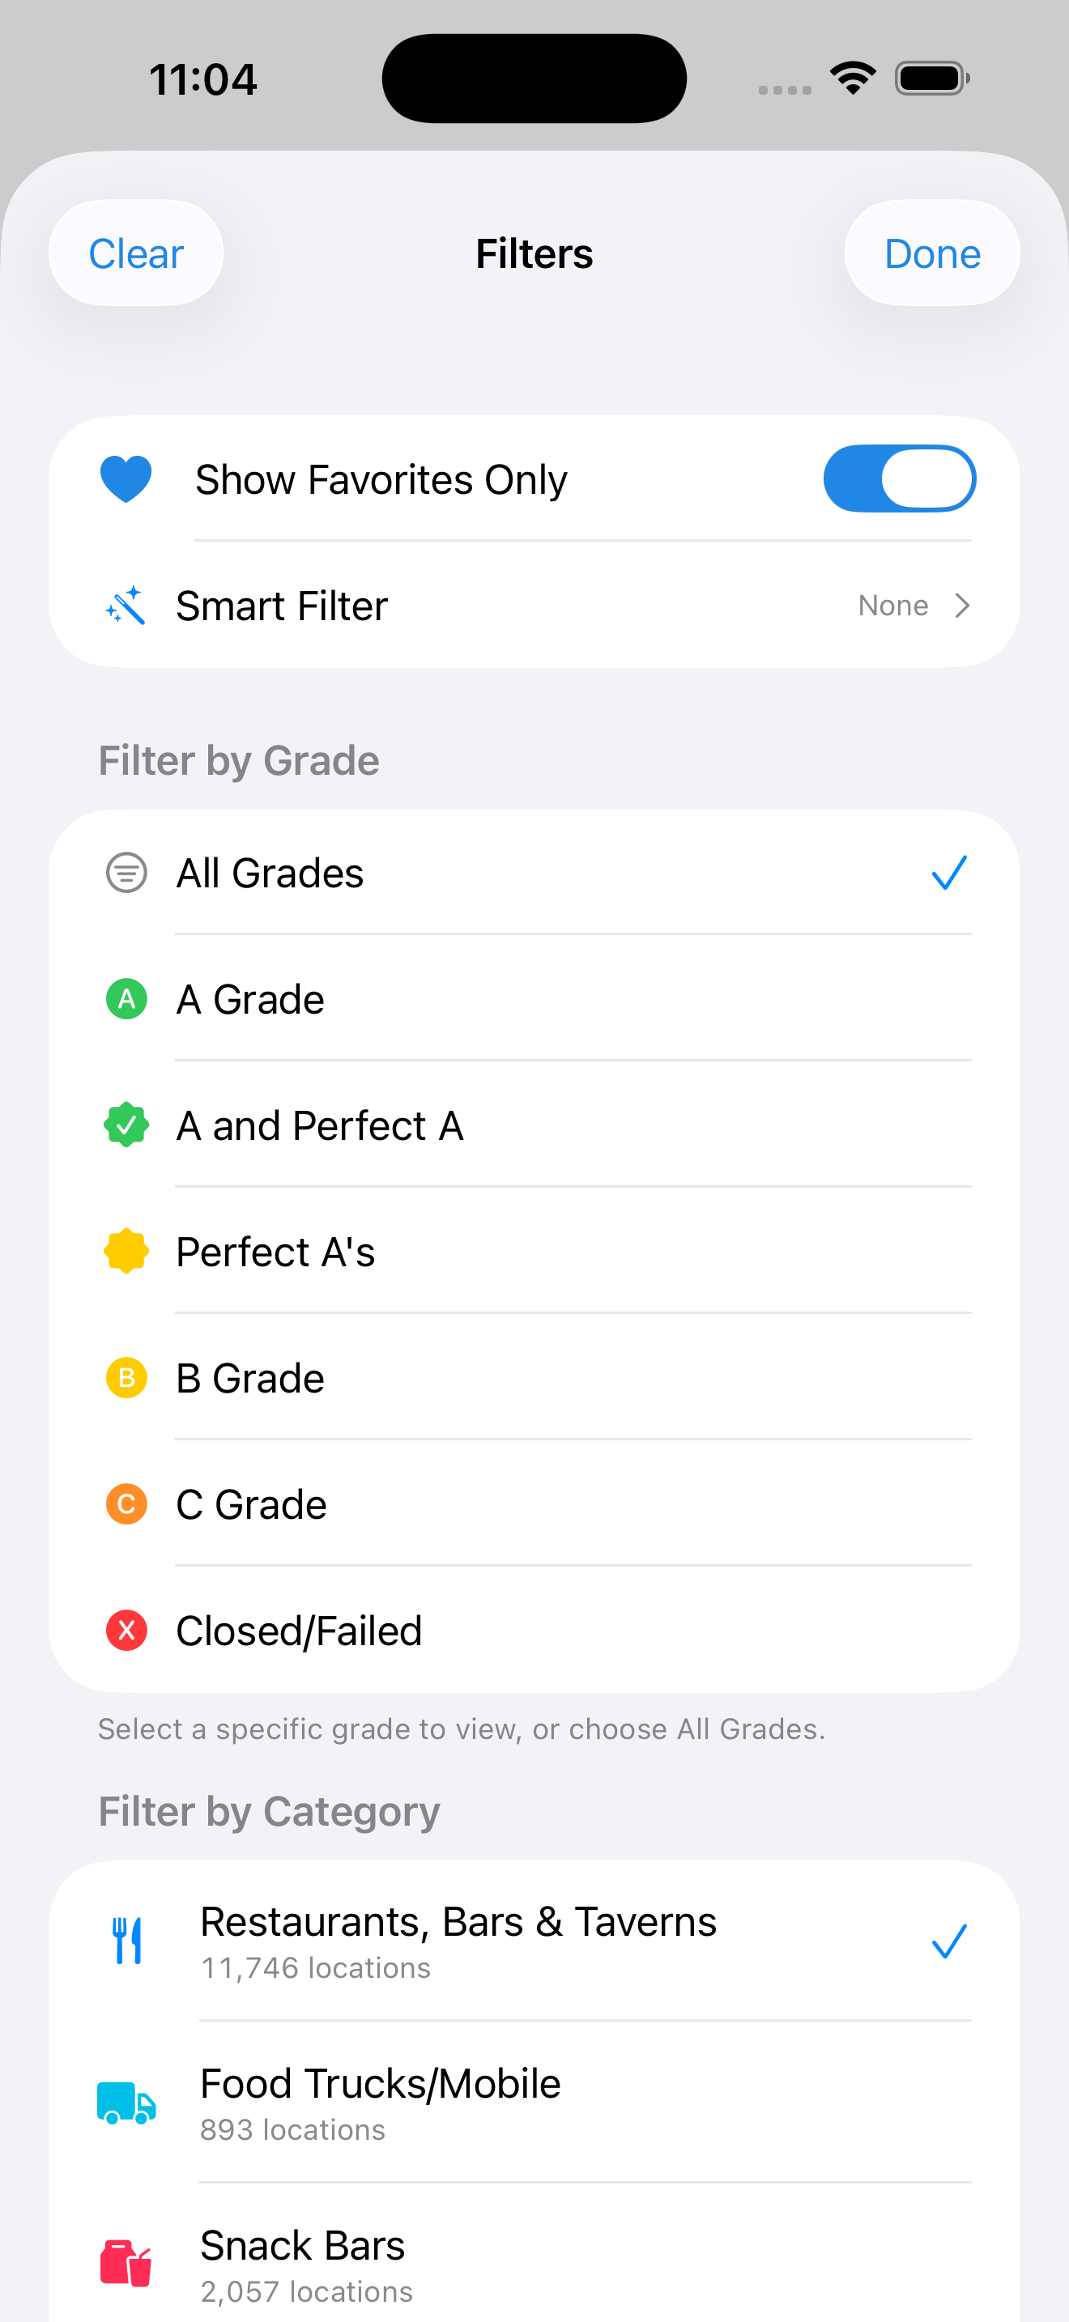Screen dimensions: 1069x2322
Task: Open the Smart Filter None value
Action: 892,605
